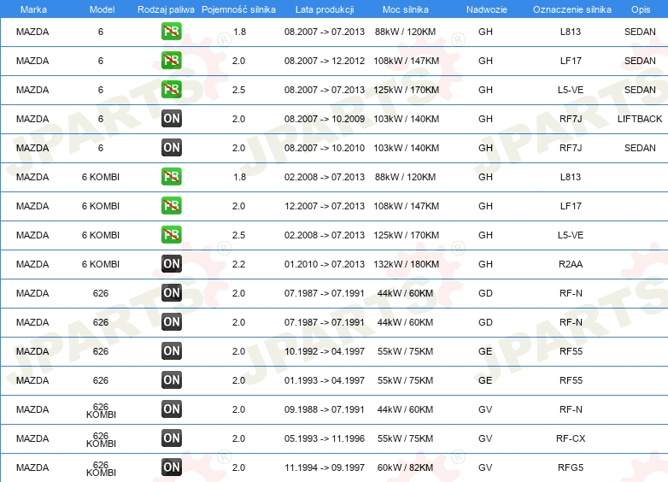This screenshot has height=482, width=668.
Task: Click date range 01.1993 -> 04.1997
Action: [325, 380]
